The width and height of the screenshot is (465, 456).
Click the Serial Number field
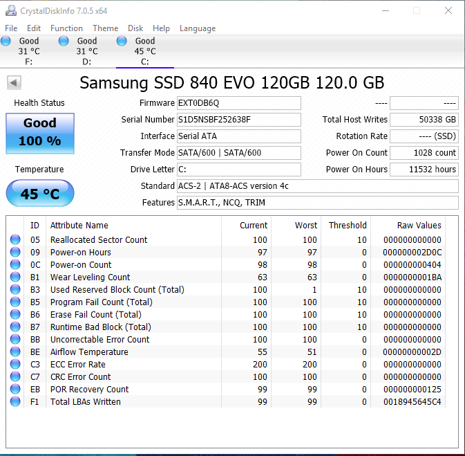pyautogui.click(x=239, y=120)
